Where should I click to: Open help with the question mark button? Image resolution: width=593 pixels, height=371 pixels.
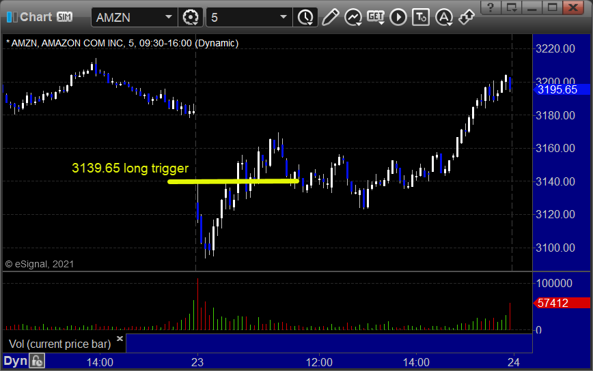(491, 8)
